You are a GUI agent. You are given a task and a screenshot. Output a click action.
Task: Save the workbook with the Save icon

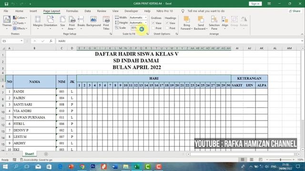pyautogui.click(x=6, y=4)
